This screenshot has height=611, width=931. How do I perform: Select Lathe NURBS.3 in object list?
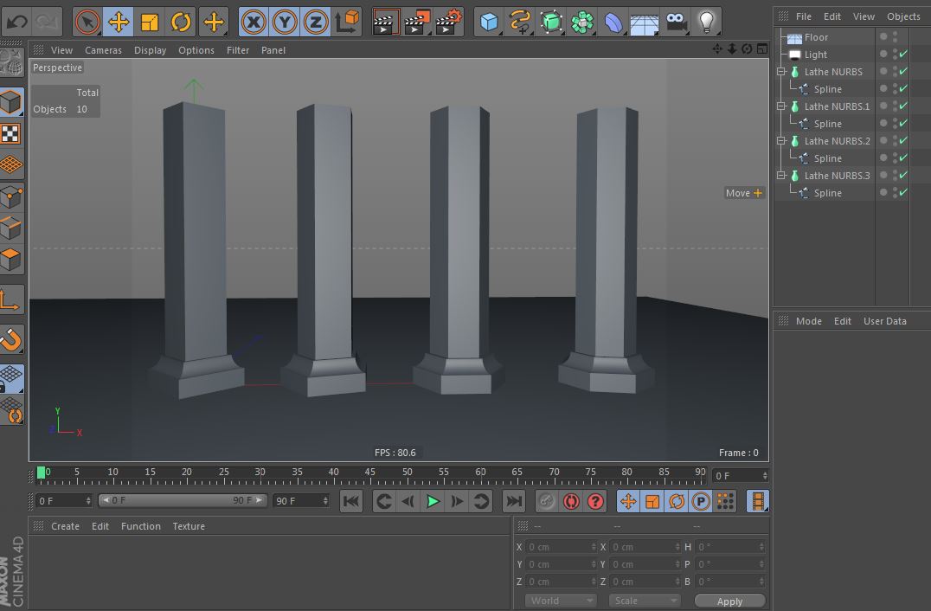tap(837, 176)
